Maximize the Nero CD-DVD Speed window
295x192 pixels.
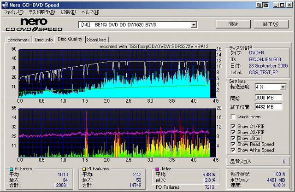(282, 5)
